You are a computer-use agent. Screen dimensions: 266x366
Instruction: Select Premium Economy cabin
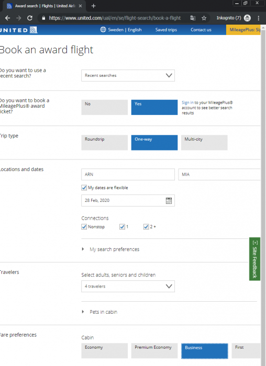point(154,351)
